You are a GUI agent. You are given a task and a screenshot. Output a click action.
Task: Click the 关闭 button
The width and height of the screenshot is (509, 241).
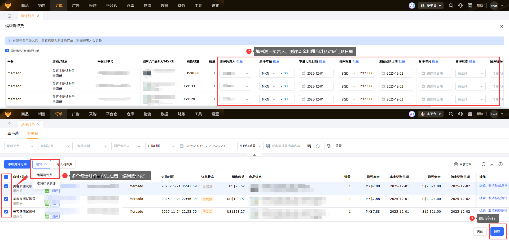[480, 231]
